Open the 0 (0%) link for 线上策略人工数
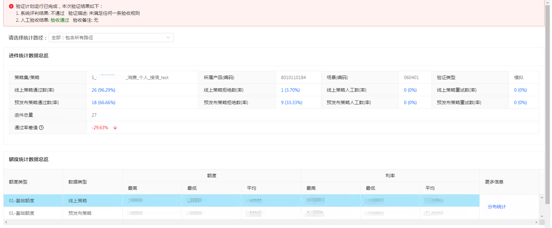 (410, 90)
